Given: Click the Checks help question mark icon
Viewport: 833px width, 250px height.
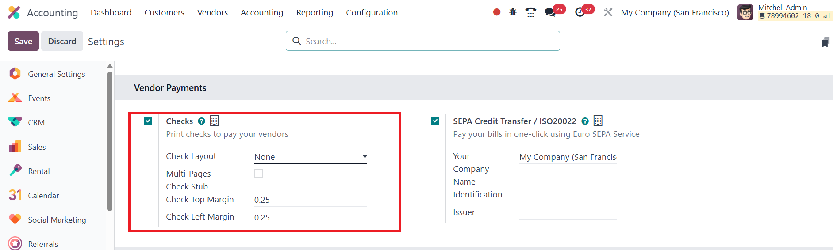Looking at the screenshot, I should pyautogui.click(x=202, y=121).
